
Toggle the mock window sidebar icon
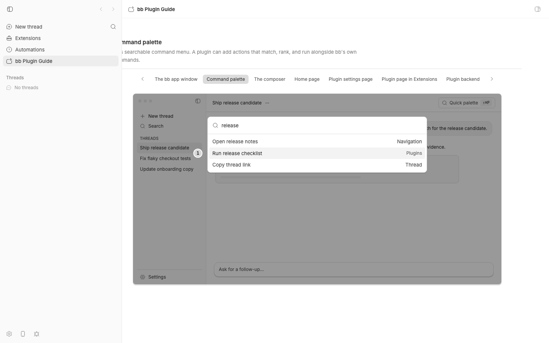click(x=198, y=101)
